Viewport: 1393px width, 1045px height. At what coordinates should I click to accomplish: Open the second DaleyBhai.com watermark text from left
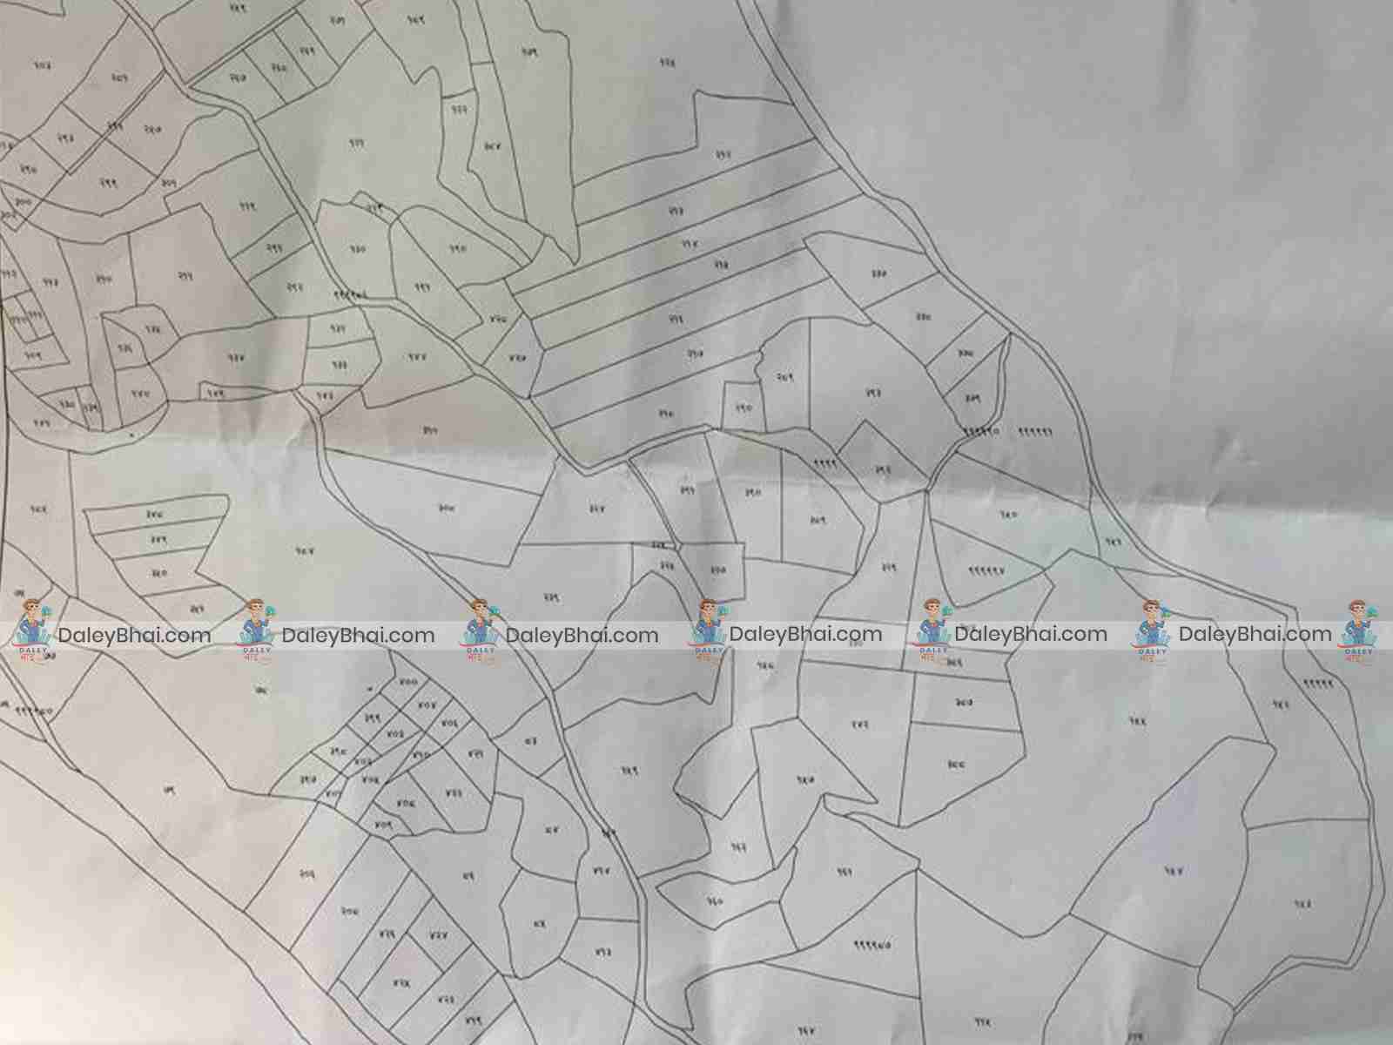358,636
